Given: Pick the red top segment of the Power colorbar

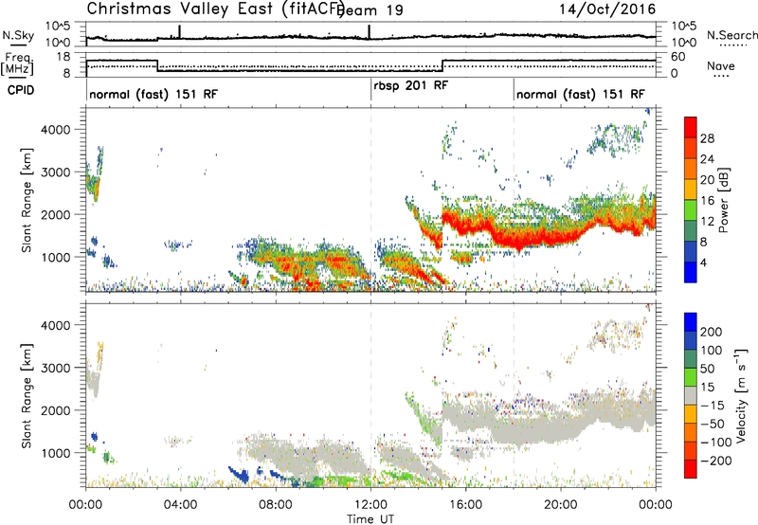Looking at the screenshot, I should tap(691, 127).
